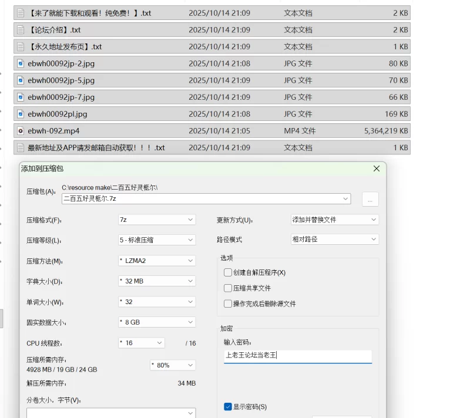Click the ebwh00092pl.jpg image file icon
470x418 pixels.
[21, 114]
